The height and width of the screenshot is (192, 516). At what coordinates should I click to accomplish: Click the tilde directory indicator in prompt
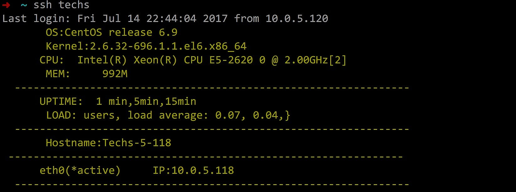(24, 5)
